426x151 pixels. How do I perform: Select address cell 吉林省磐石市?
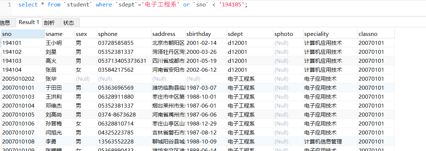[168, 133]
